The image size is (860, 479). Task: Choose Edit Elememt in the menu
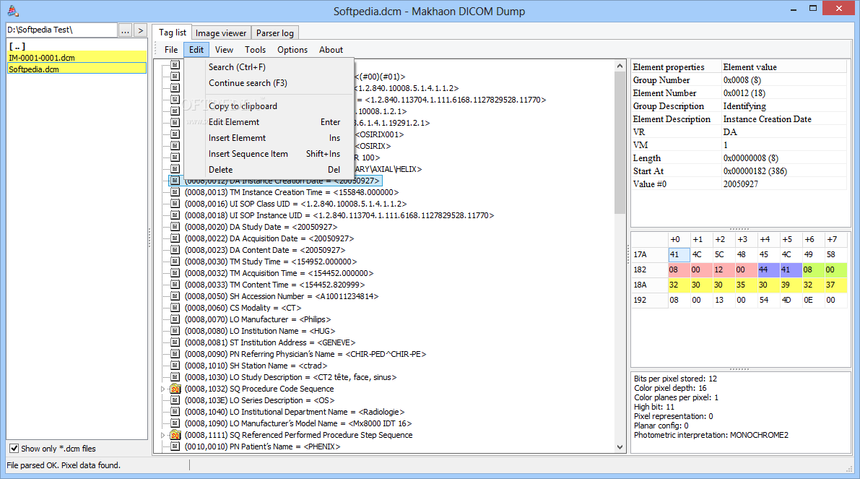269,122
